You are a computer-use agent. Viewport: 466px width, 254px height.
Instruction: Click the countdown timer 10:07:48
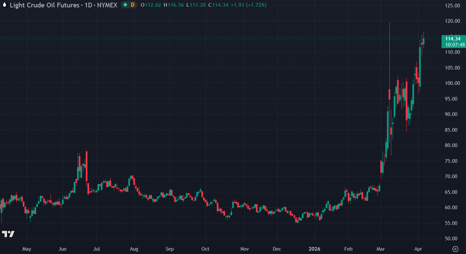pyautogui.click(x=455, y=45)
